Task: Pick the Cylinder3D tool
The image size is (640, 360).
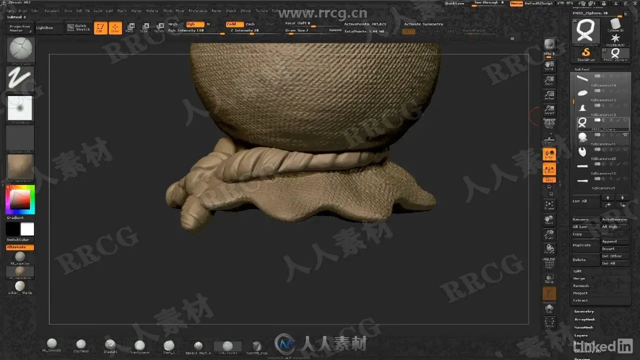Action: tap(615, 25)
